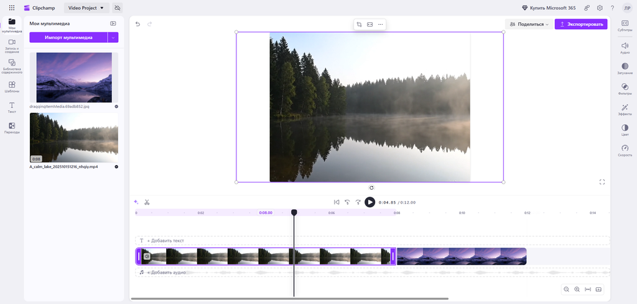Click file name A_calm_lake_20251015216_nhqiy.mp4
Viewport: 637px width, 304px height.
(x=64, y=167)
